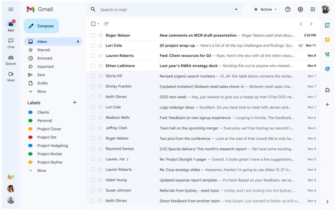Viewport: 335px width, 211px height.
Task: Star the email from Roger Nelson about MCR draft
Action: [x=100, y=35]
